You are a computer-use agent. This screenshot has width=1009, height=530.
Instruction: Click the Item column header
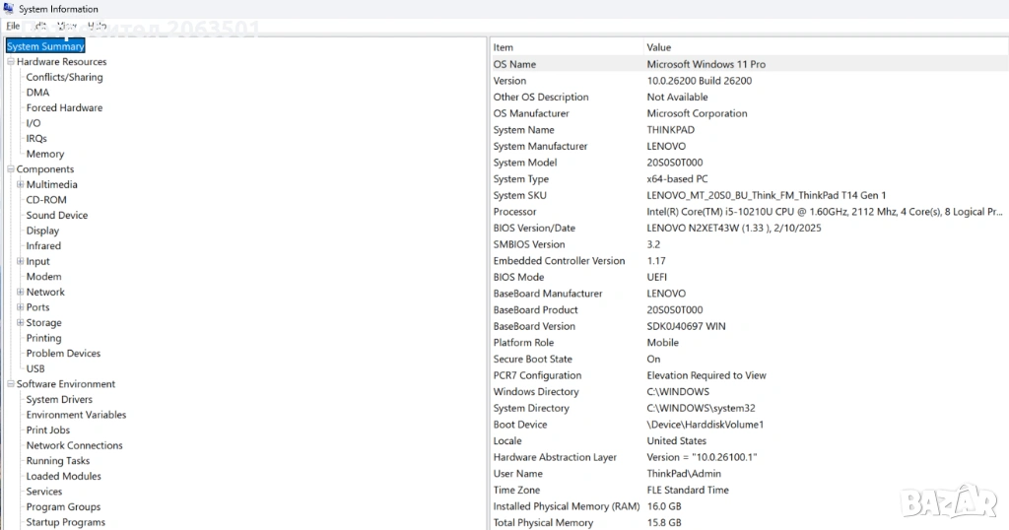click(504, 47)
